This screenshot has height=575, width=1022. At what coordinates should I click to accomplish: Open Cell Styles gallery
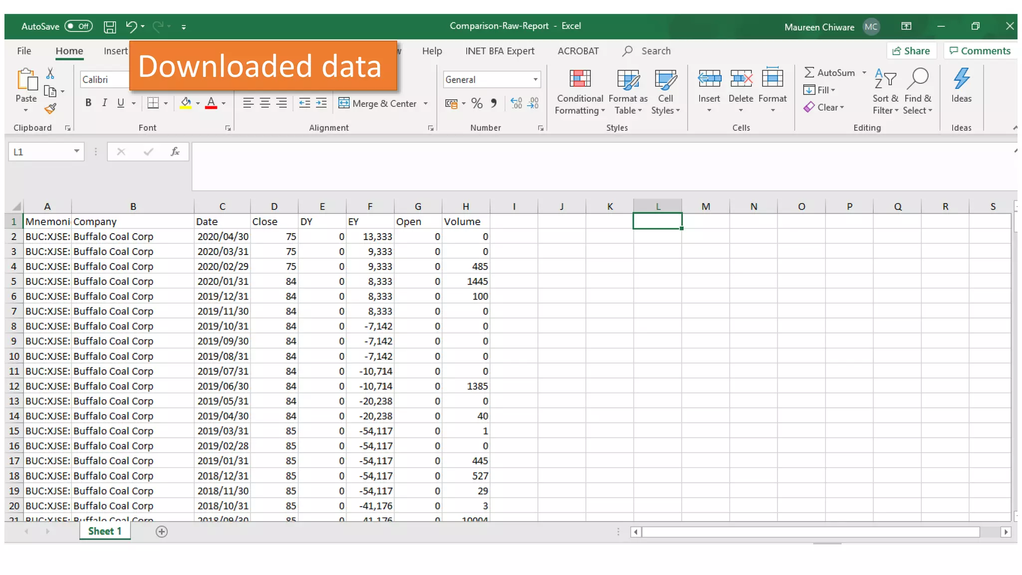click(x=665, y=92)
